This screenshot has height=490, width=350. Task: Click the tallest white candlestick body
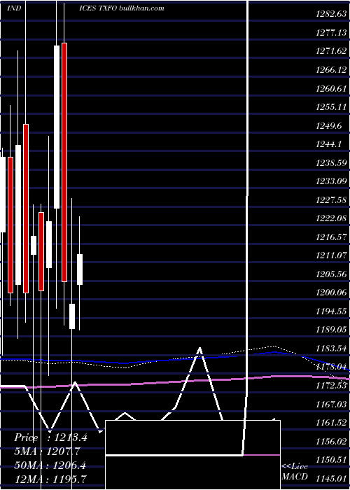click(57, 127)
